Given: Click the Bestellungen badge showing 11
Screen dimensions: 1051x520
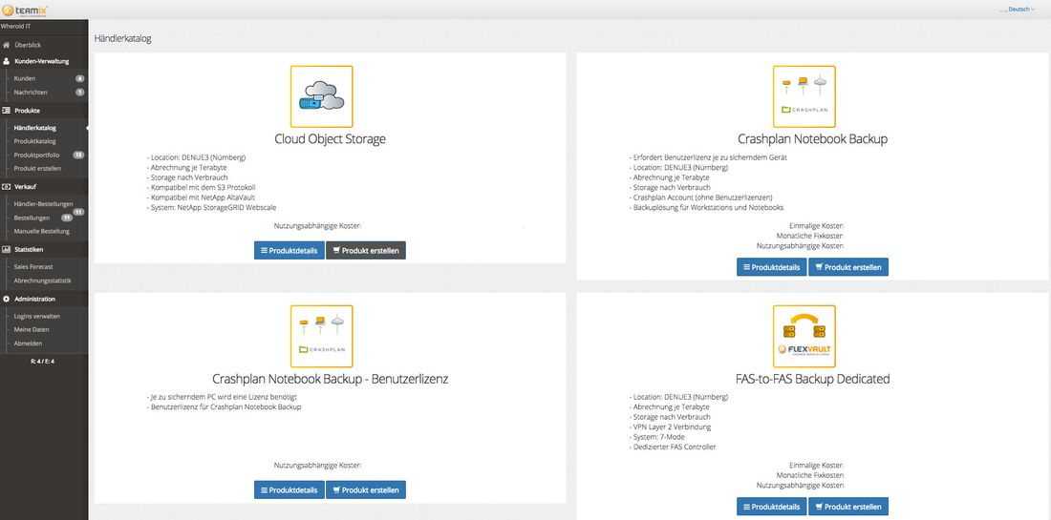Looking at the screenshot, I should click(67, 218).
